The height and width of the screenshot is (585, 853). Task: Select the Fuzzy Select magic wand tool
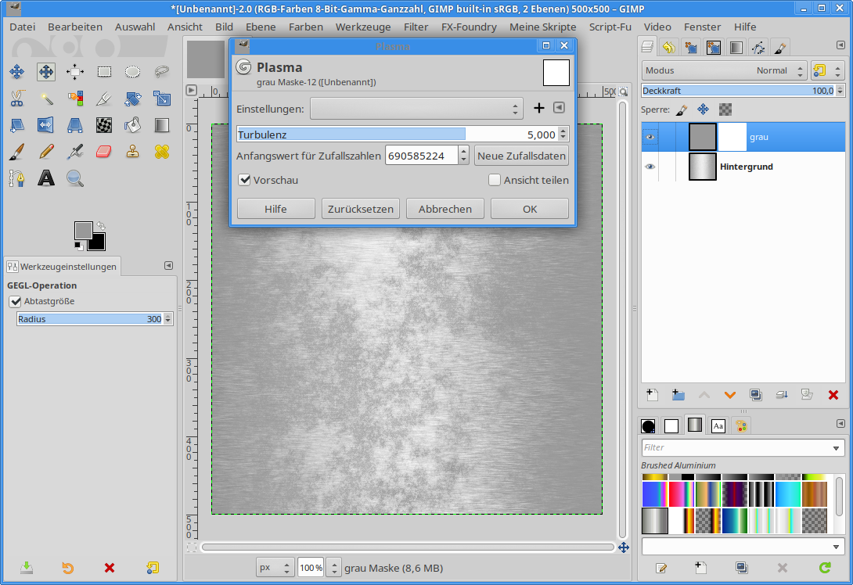[x=45, y=99]
